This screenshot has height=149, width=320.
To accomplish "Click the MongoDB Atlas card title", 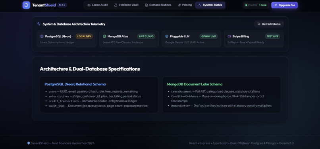I will point(118,36).
